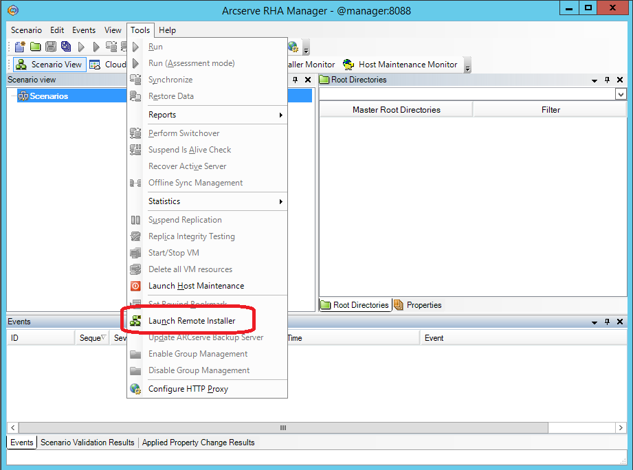Click Suspend Replication entry
This screenshot has width=633, height=470.
click(x=207, y=220)
